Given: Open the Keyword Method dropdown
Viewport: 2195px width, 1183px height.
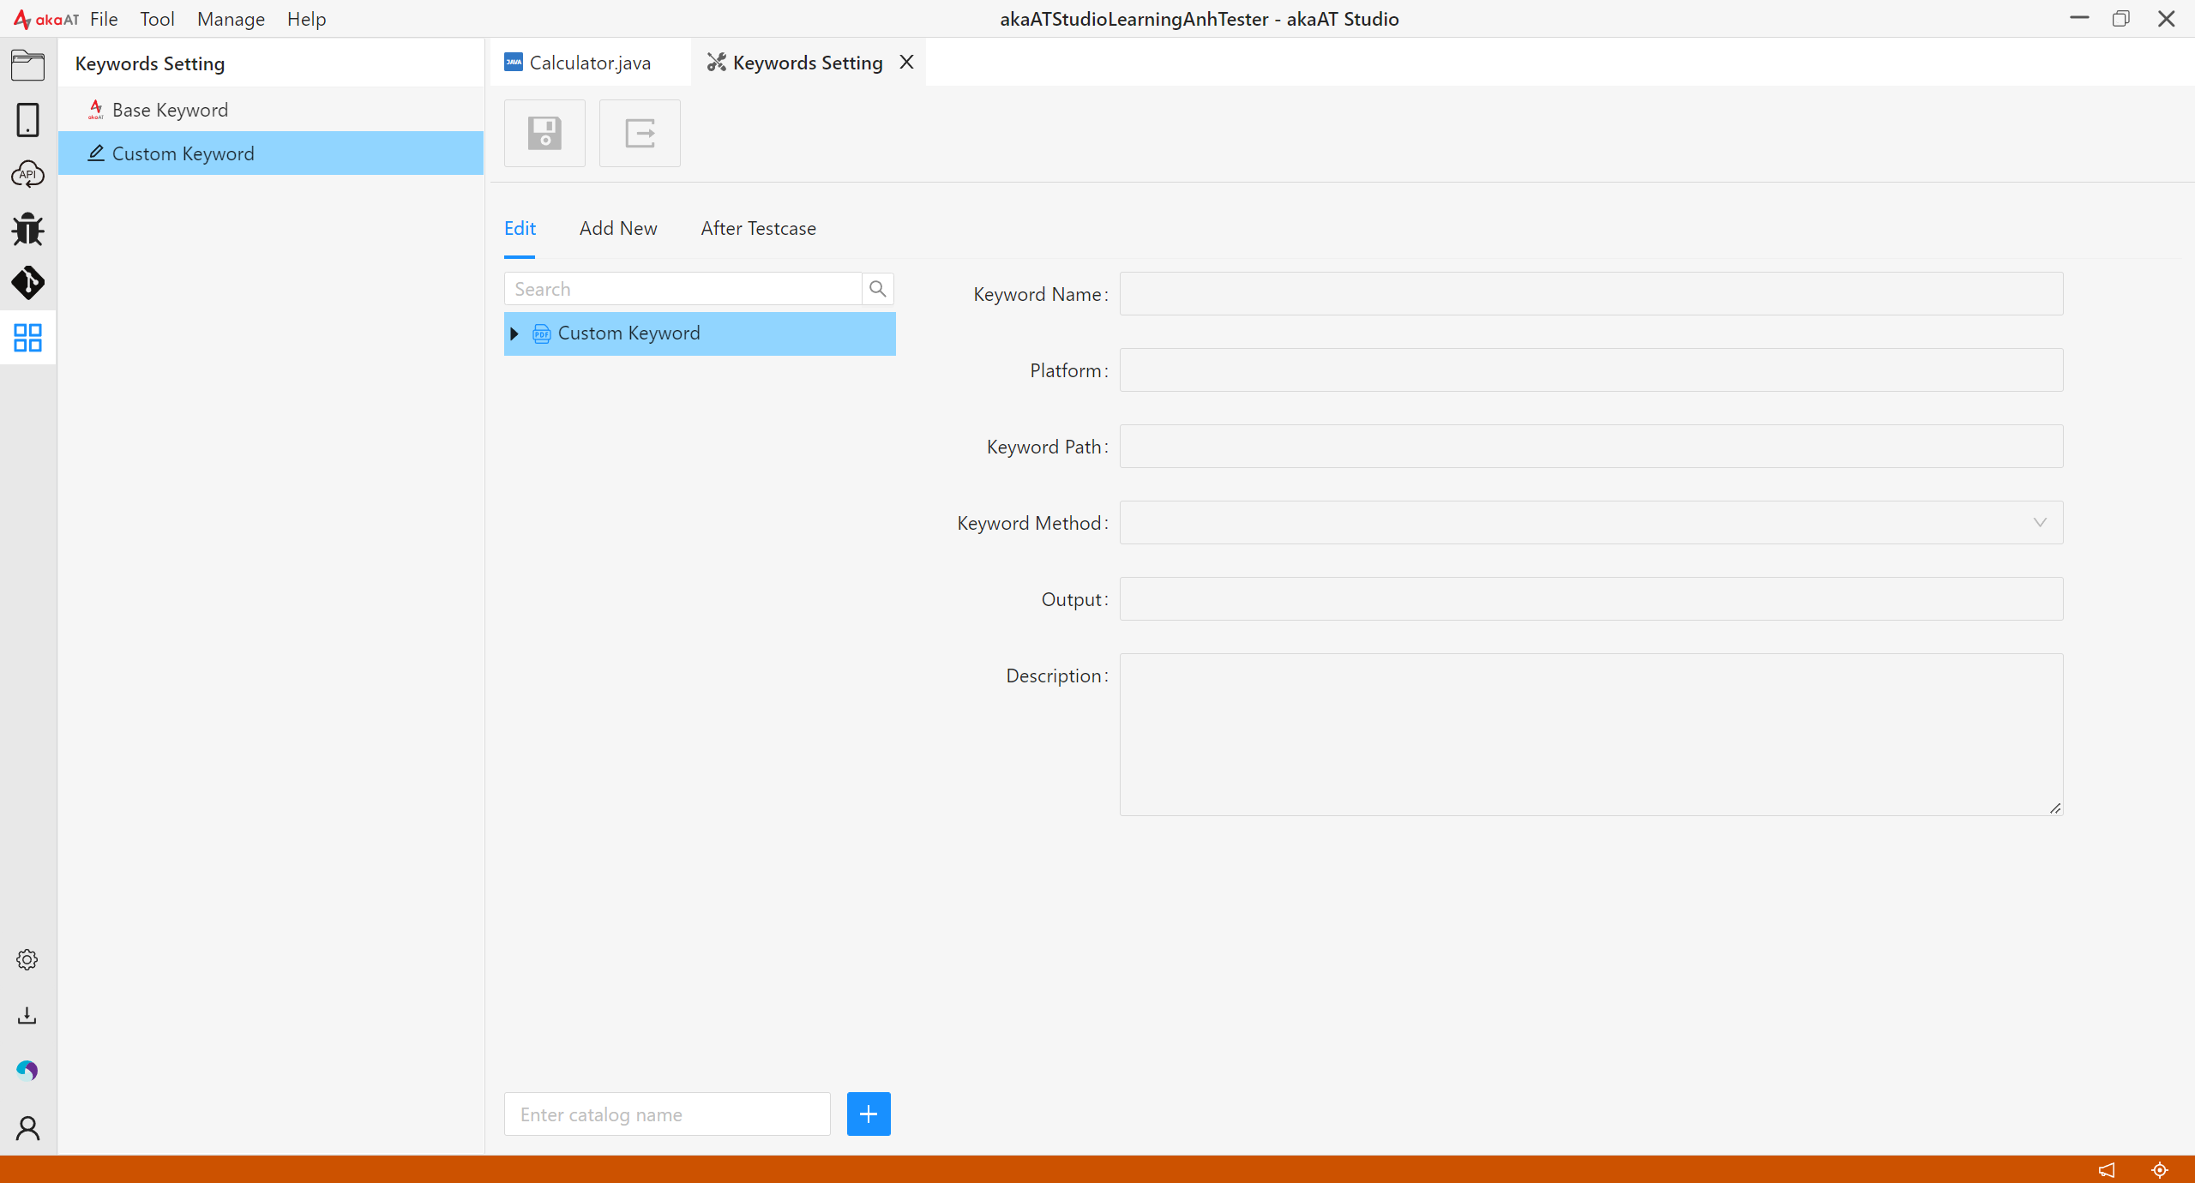Looking at the screenshot, I should click(1591, 522).
